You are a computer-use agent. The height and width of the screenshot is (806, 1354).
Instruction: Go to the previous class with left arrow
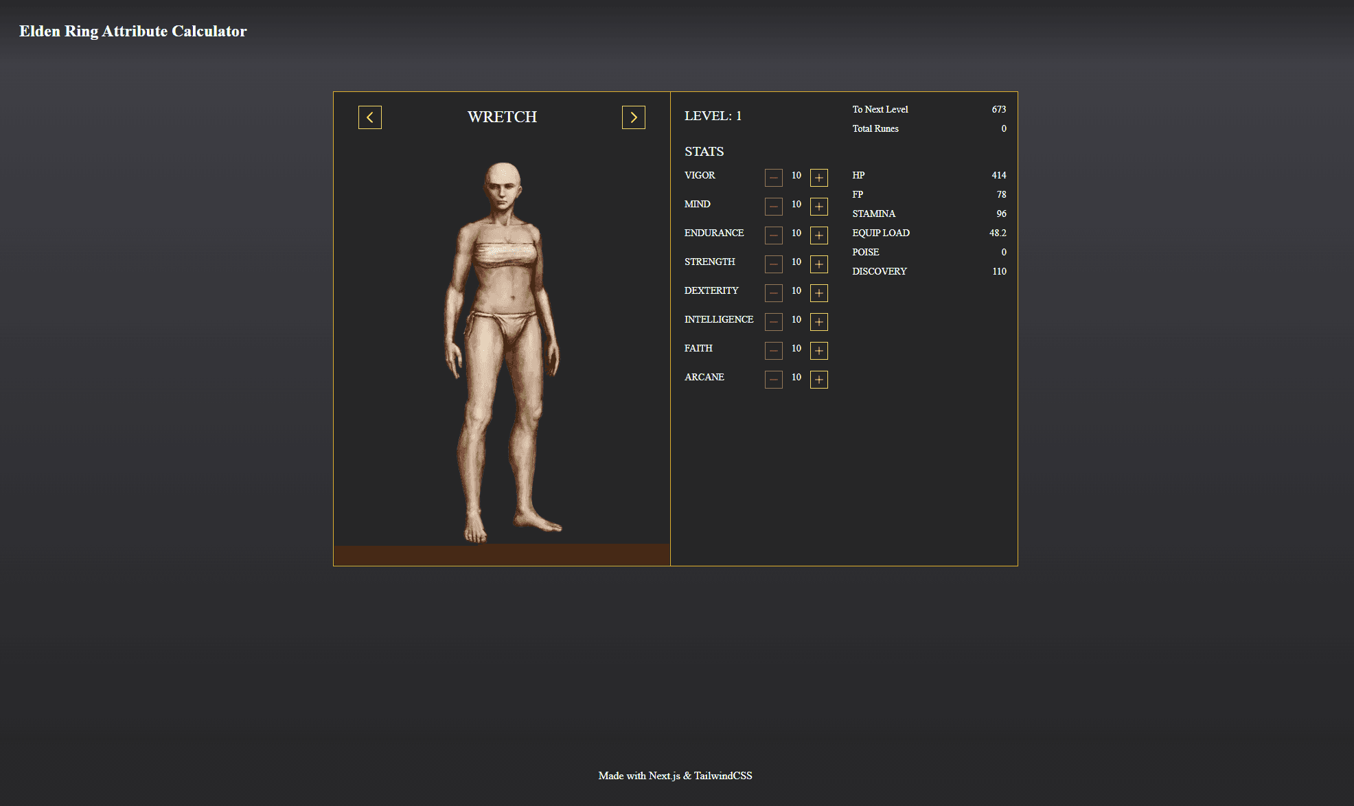click(369, 117)
